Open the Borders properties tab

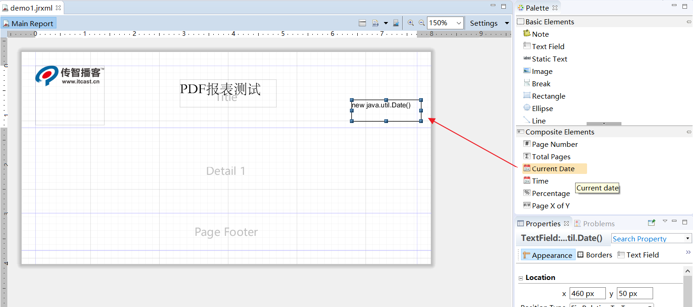pos(594,255)
